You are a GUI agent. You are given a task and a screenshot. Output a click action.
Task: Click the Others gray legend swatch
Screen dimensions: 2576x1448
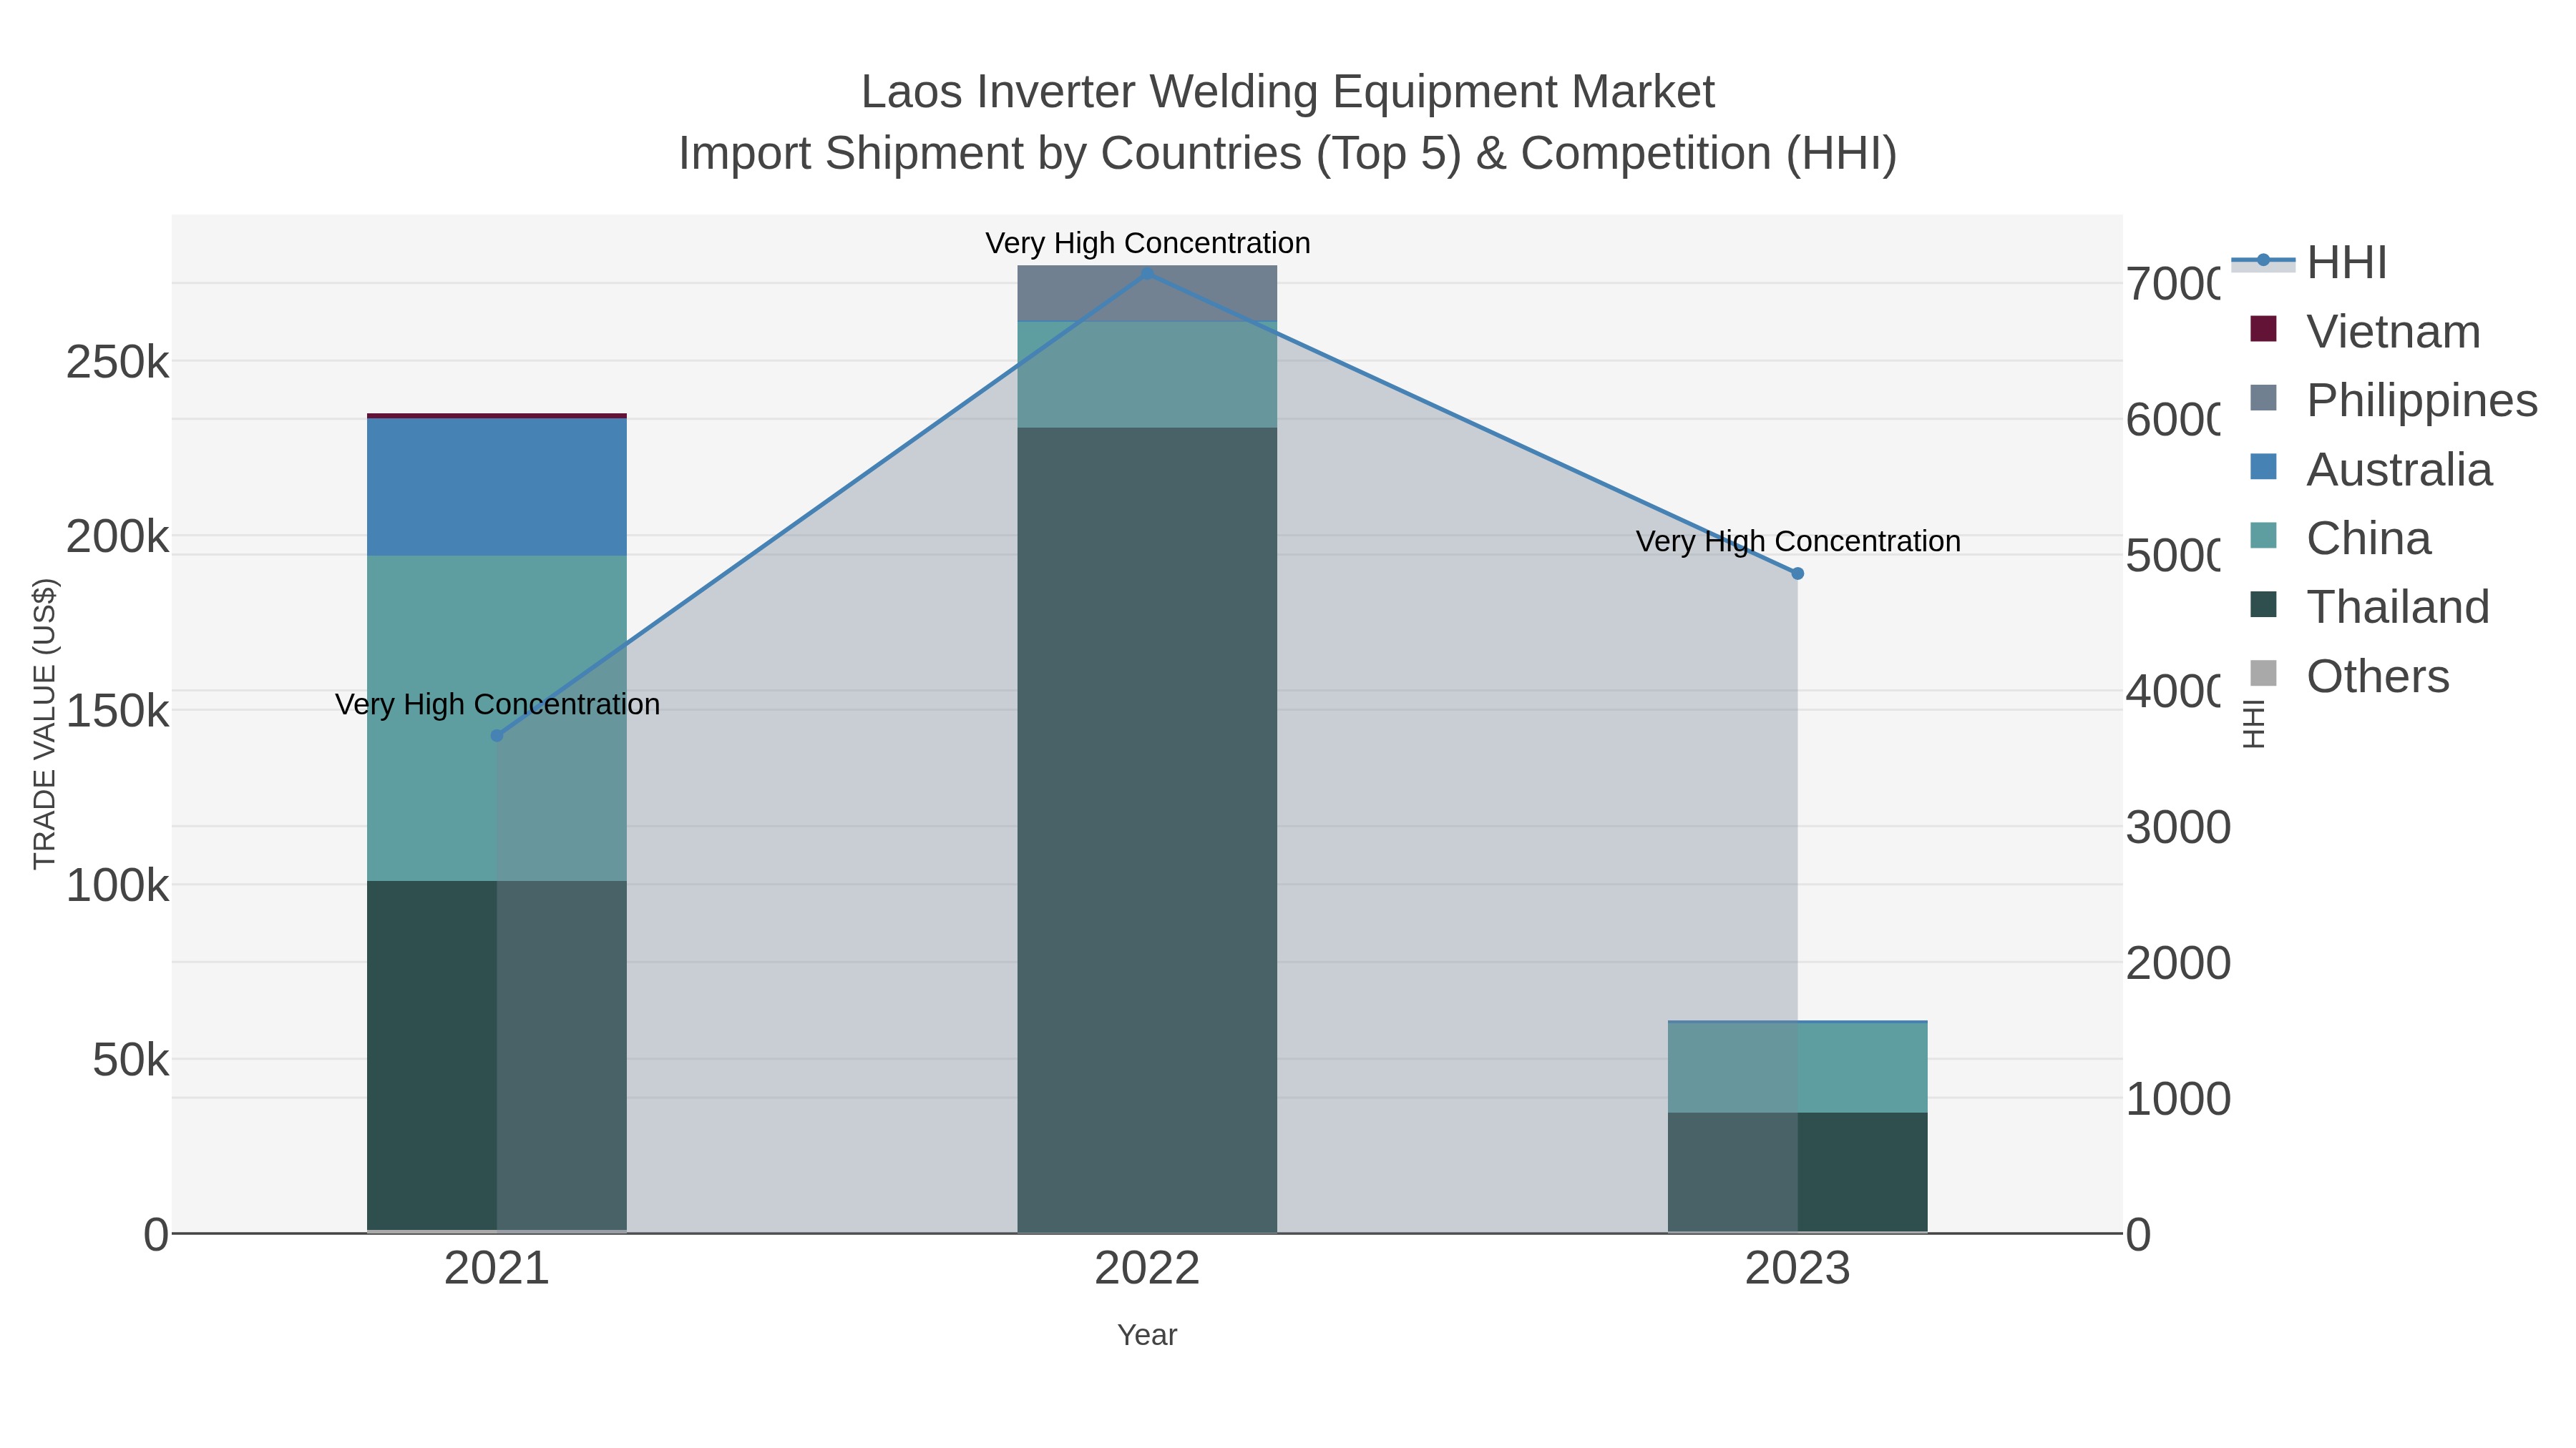coord(2263,674)
